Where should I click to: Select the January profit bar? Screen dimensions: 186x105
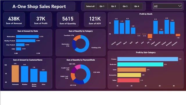(116, 27)
